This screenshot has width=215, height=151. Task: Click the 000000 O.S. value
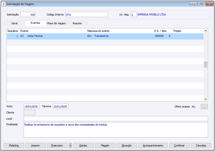pos(159,36)
